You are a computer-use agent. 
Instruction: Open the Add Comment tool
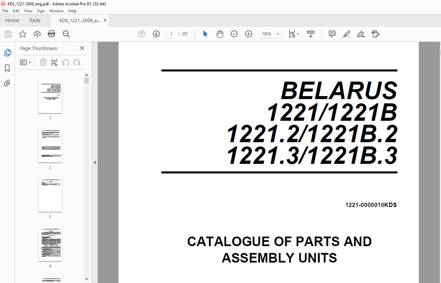[x=331, y=34]
